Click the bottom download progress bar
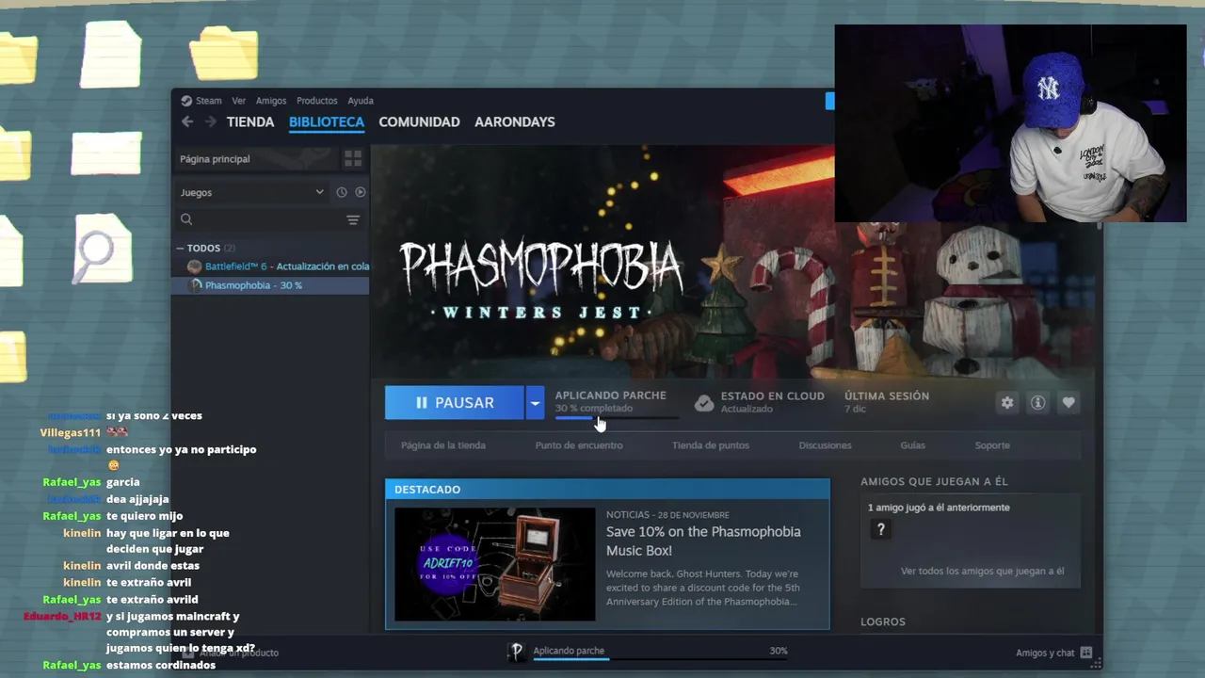This screenshot has height=678, width=1205. point(661,658)
